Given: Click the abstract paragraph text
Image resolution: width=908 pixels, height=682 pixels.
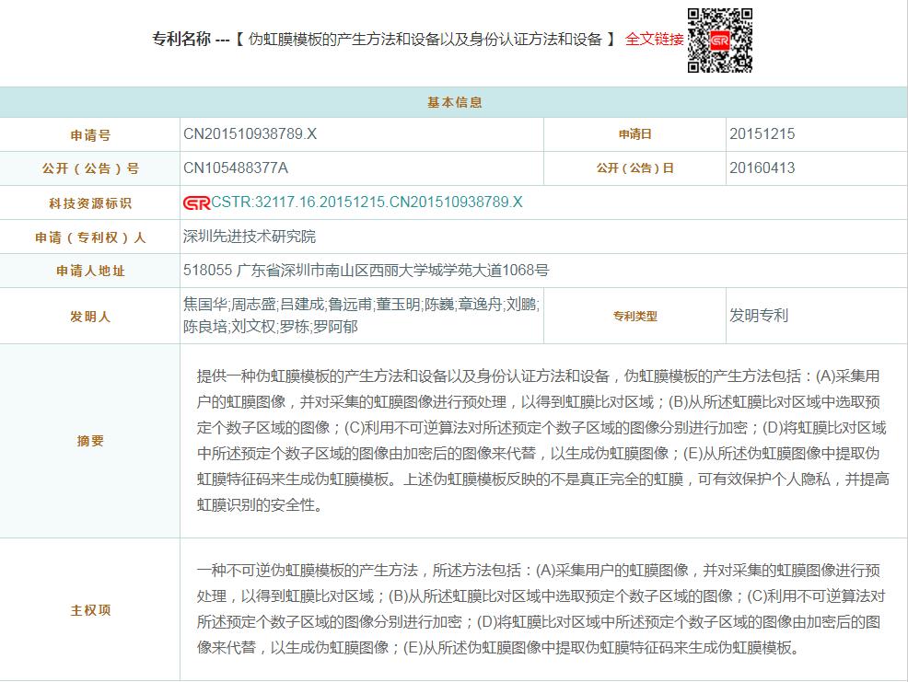Looking at the screenshot, I should coord(543,441).
